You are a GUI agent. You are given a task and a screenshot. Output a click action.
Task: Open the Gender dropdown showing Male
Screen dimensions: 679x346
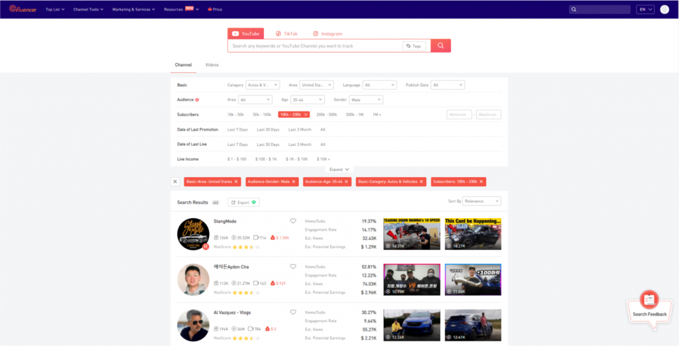(366, 99)
